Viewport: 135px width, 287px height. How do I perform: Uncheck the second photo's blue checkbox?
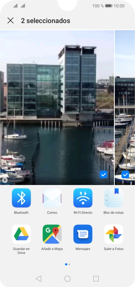click(125, 175)
